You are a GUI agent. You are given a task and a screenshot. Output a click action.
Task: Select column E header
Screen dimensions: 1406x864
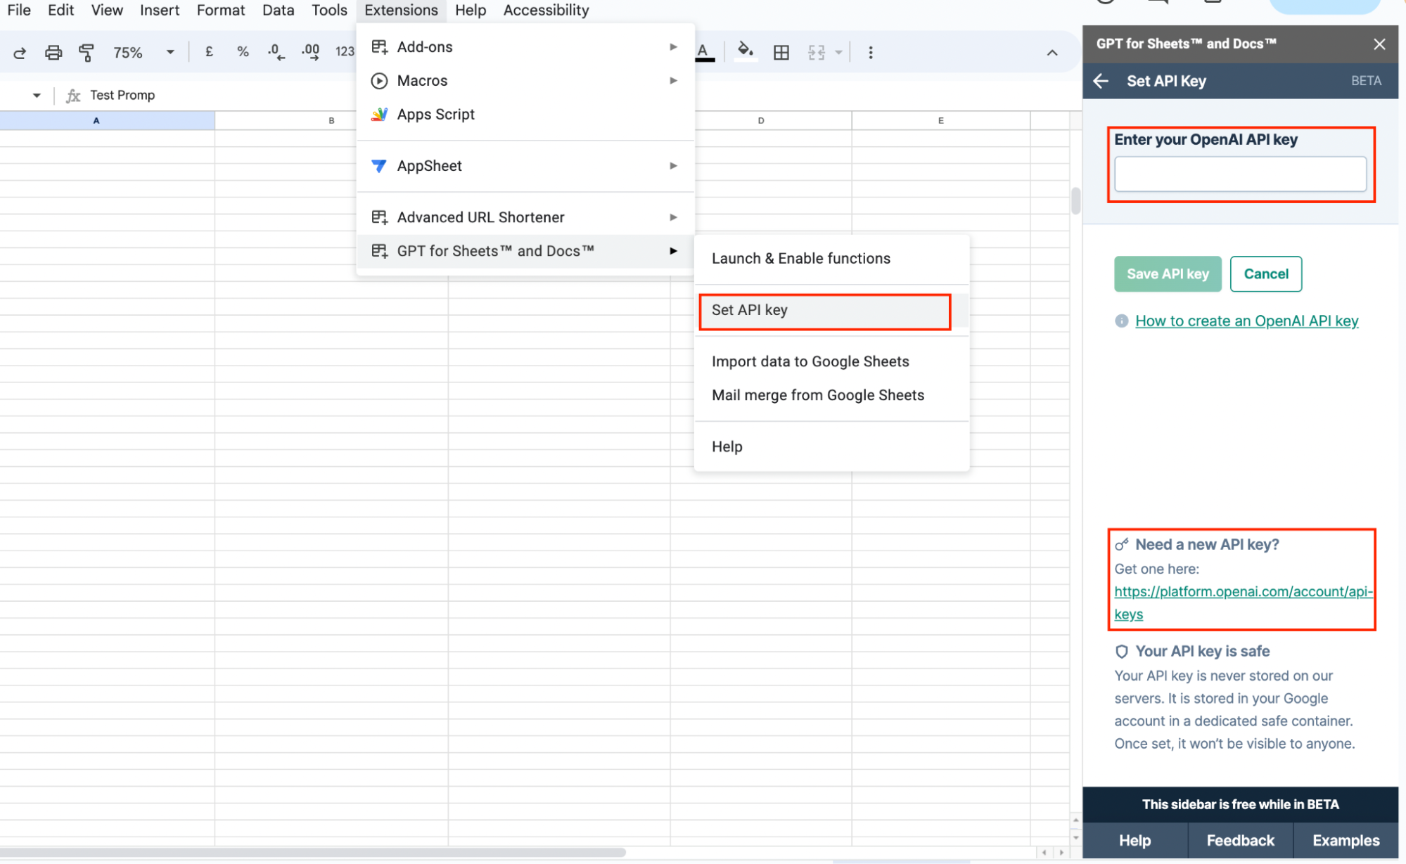click(941, 121)
